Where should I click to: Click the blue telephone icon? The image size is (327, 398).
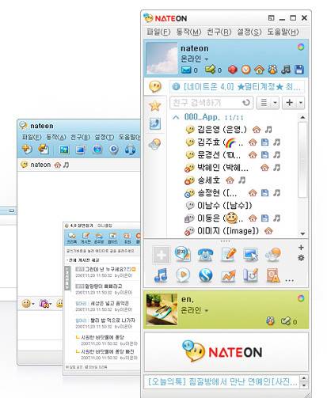click(x=205, y=255)
